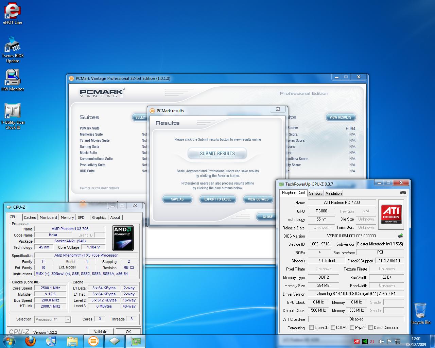Click the SAVE AS button
435x348 pixels.
tap(177, 199)
